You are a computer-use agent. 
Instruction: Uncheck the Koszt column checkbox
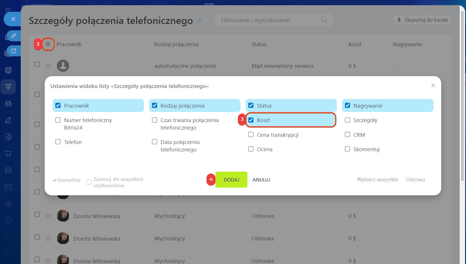[x=251, y=120]
